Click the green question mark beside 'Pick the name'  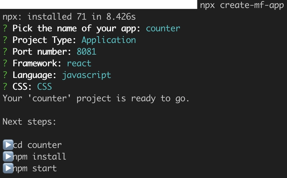(5, 28)
